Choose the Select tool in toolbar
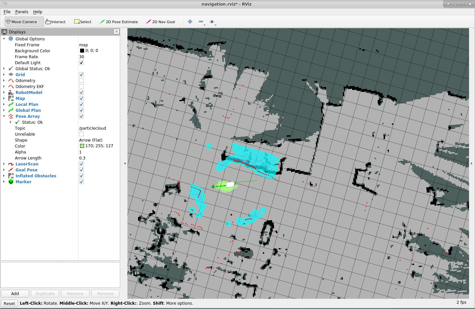This screenshot has width=475, height=309. click(x=82, y=22)
